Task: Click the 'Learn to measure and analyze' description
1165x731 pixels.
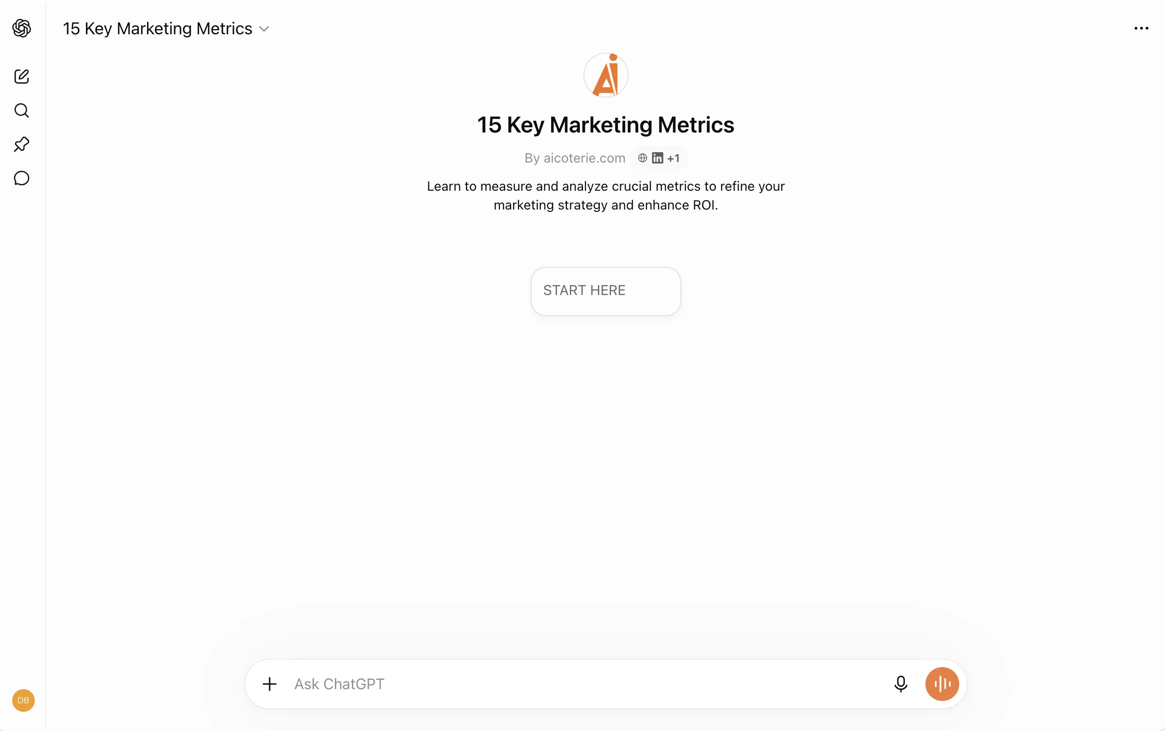Action: (606, 195)
